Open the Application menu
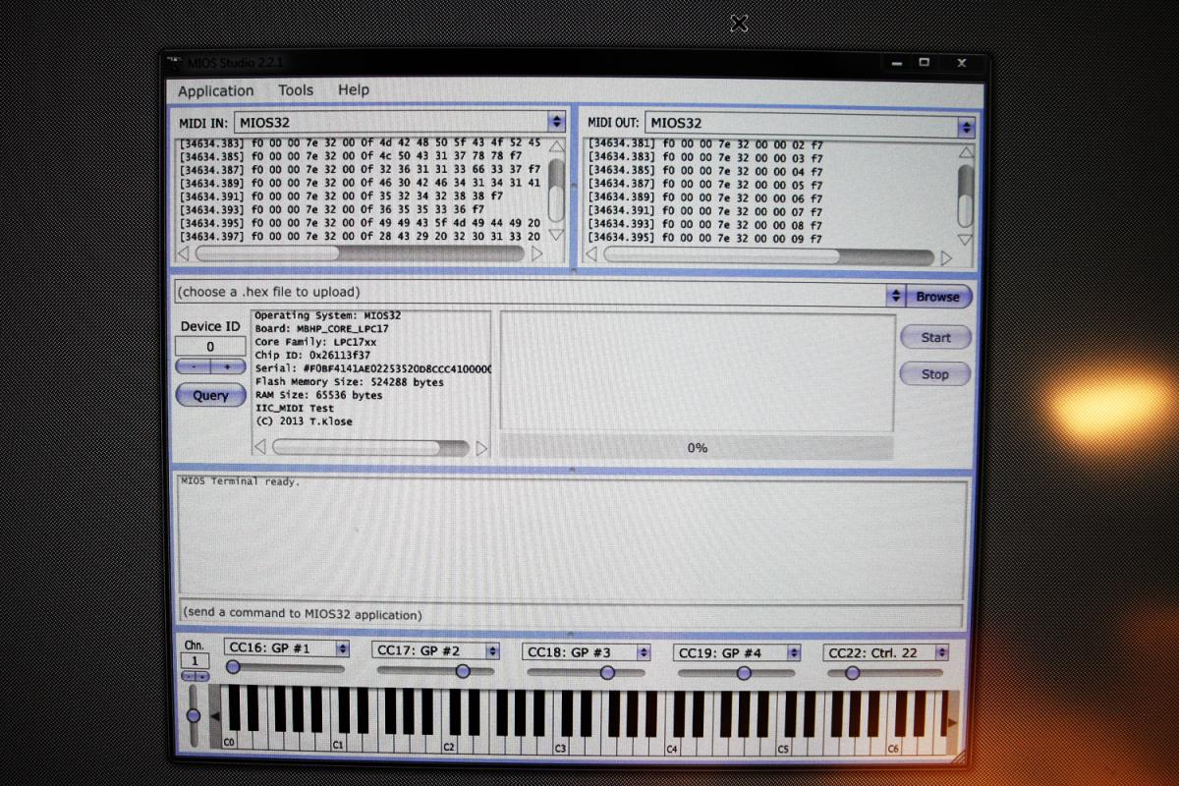The width and height of the screenshot is (1179, 786). point(215,91)
